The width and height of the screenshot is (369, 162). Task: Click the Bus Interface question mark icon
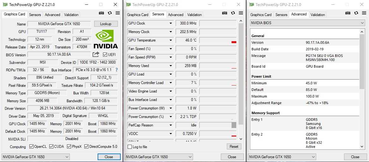coord(116,70)
